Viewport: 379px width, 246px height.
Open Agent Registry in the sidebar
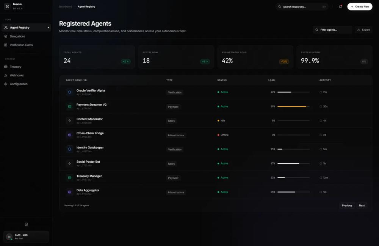tap(26, 28)
